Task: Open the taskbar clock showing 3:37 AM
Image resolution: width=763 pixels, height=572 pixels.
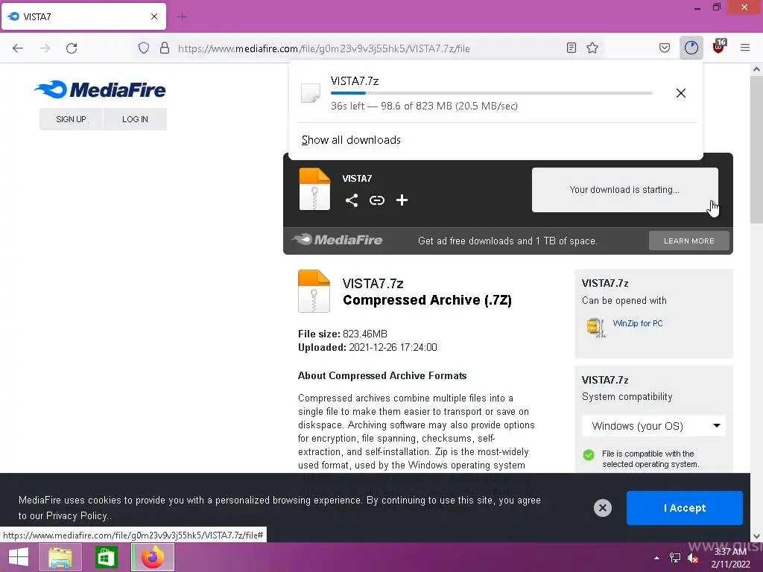Action: [730, 558]
